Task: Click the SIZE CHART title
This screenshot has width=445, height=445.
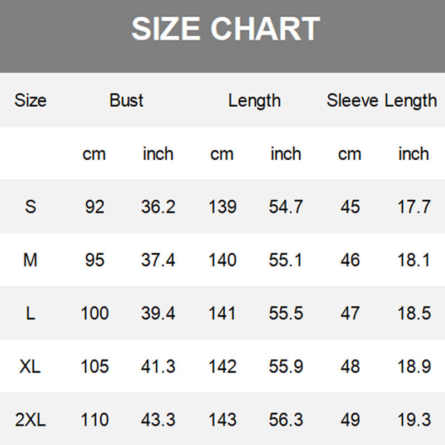Action: tap(225, 28)
